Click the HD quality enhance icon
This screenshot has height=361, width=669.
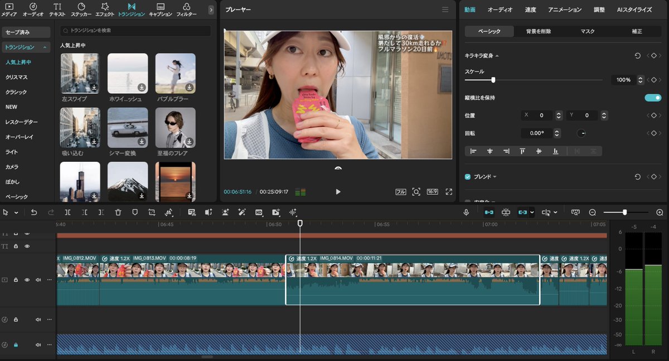click(259, 213)
